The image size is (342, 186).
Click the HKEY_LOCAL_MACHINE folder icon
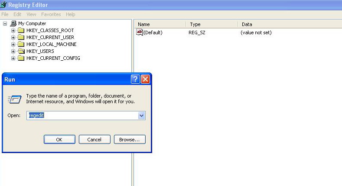pyautogui.click(x=21, y=44)
